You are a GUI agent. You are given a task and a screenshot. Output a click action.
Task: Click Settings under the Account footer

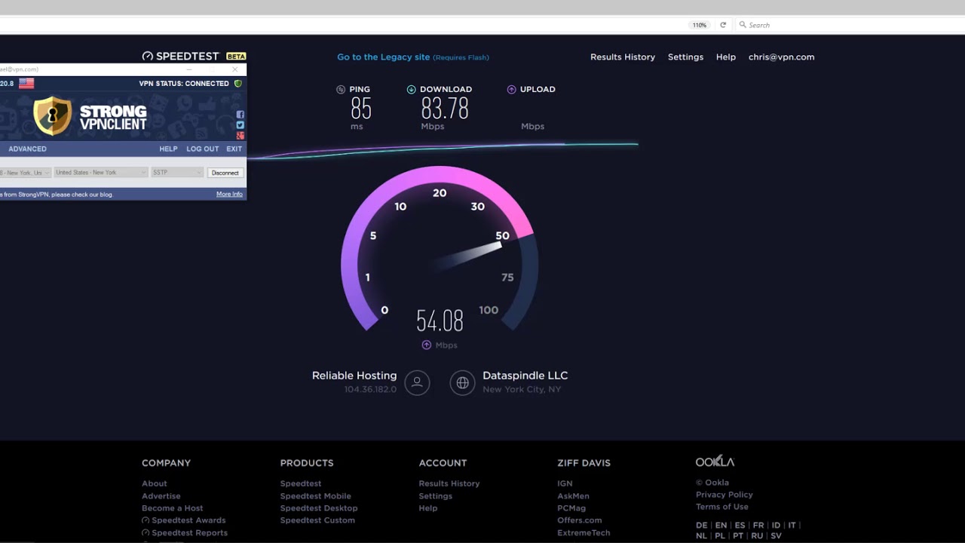pos(436,495)
